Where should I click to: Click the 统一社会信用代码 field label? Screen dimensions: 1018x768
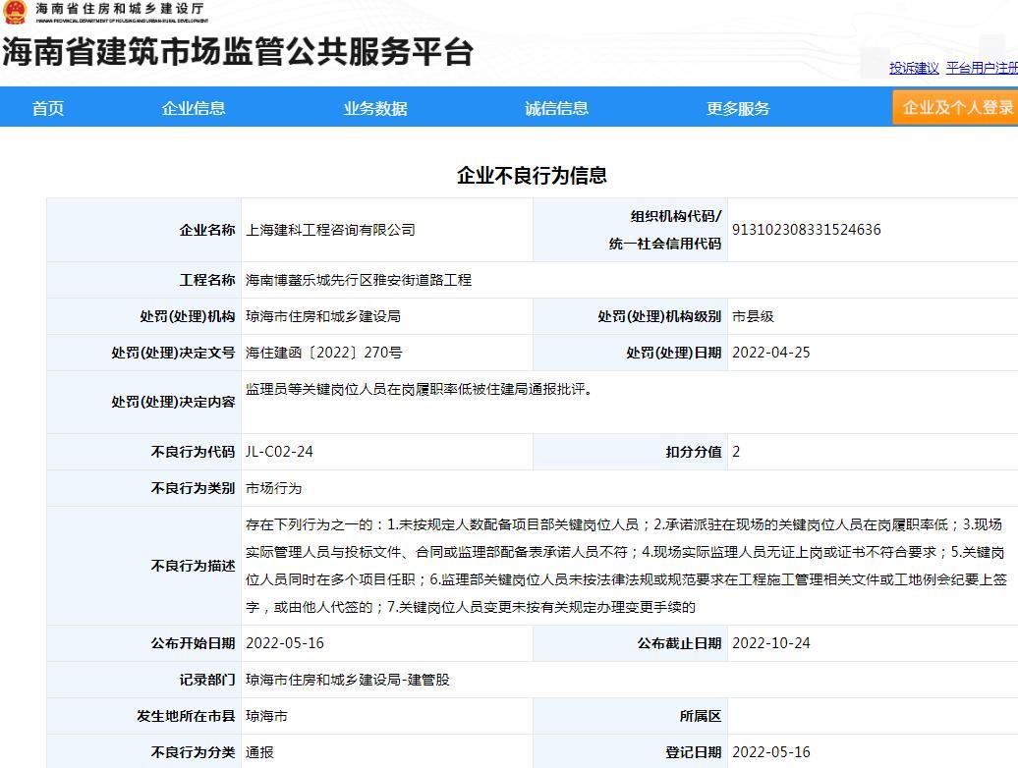pos(665,244)
